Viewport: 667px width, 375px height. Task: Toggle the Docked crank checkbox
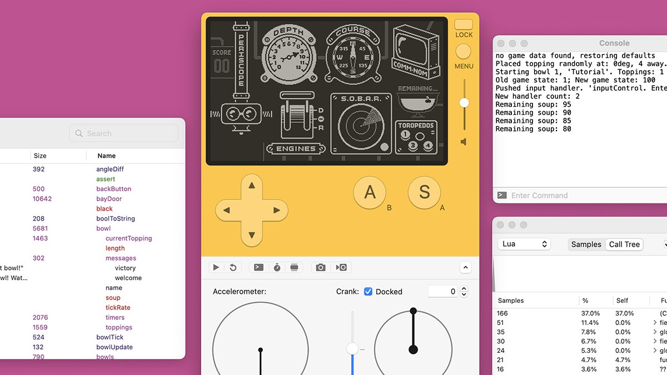(x=368, y=292)
